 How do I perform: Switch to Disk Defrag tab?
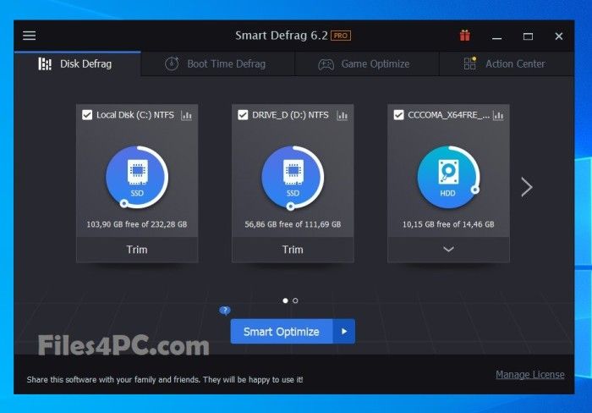78,63
